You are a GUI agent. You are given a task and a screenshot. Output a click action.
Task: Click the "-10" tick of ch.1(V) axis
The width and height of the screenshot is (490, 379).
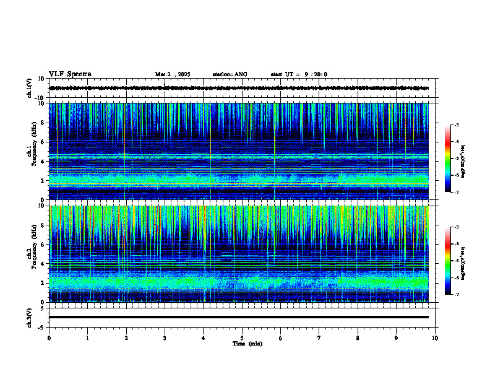click(40, 98)
